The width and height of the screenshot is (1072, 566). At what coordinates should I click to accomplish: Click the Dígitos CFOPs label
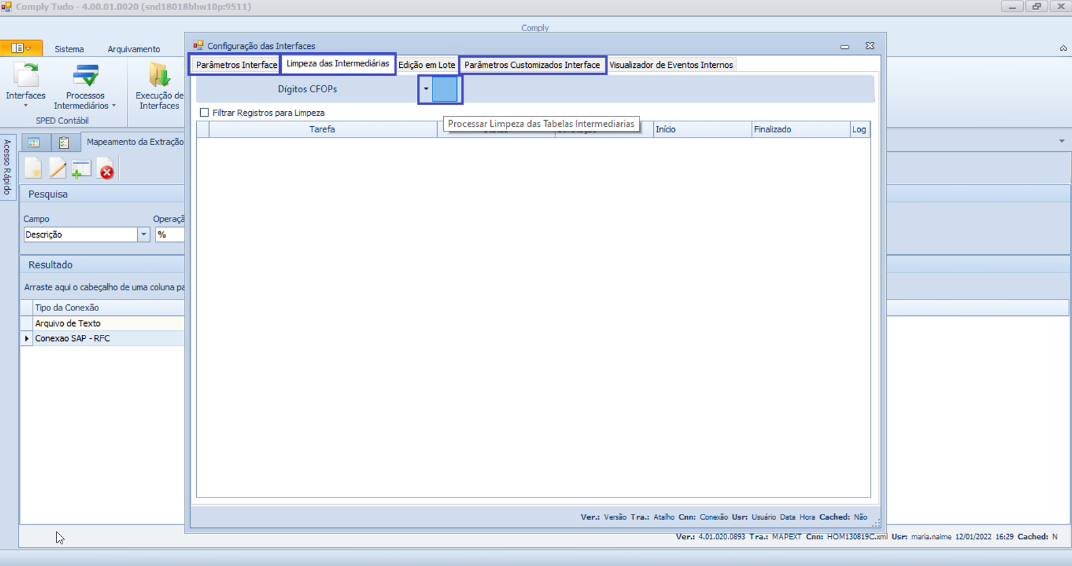[308, 89]
